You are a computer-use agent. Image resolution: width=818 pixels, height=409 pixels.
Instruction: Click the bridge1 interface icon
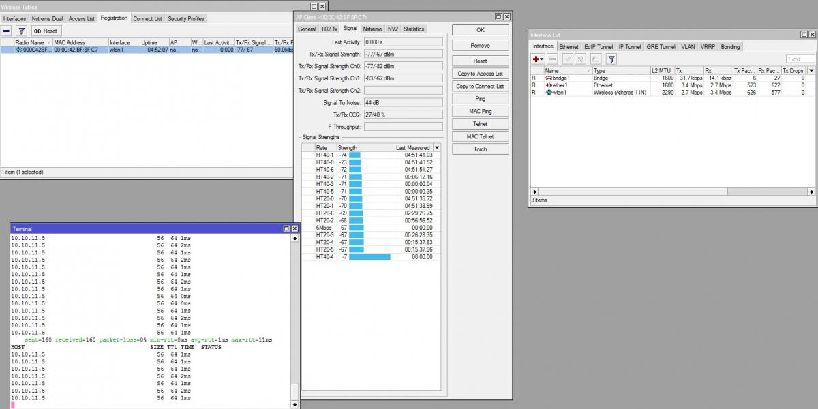click(549, 78)
